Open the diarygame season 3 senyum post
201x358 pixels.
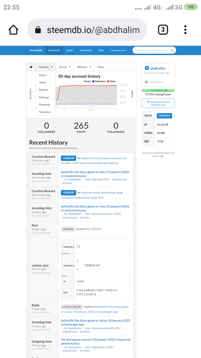(96, 341)
